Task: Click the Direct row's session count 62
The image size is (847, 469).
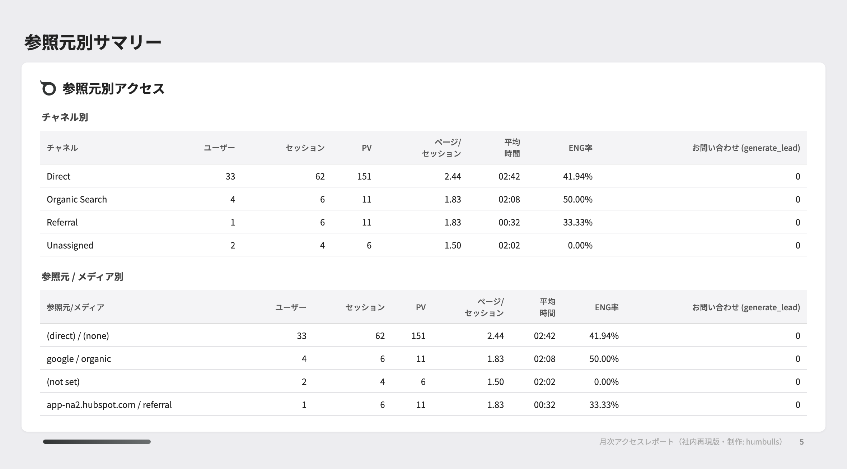Action: (x=320, y=176)
